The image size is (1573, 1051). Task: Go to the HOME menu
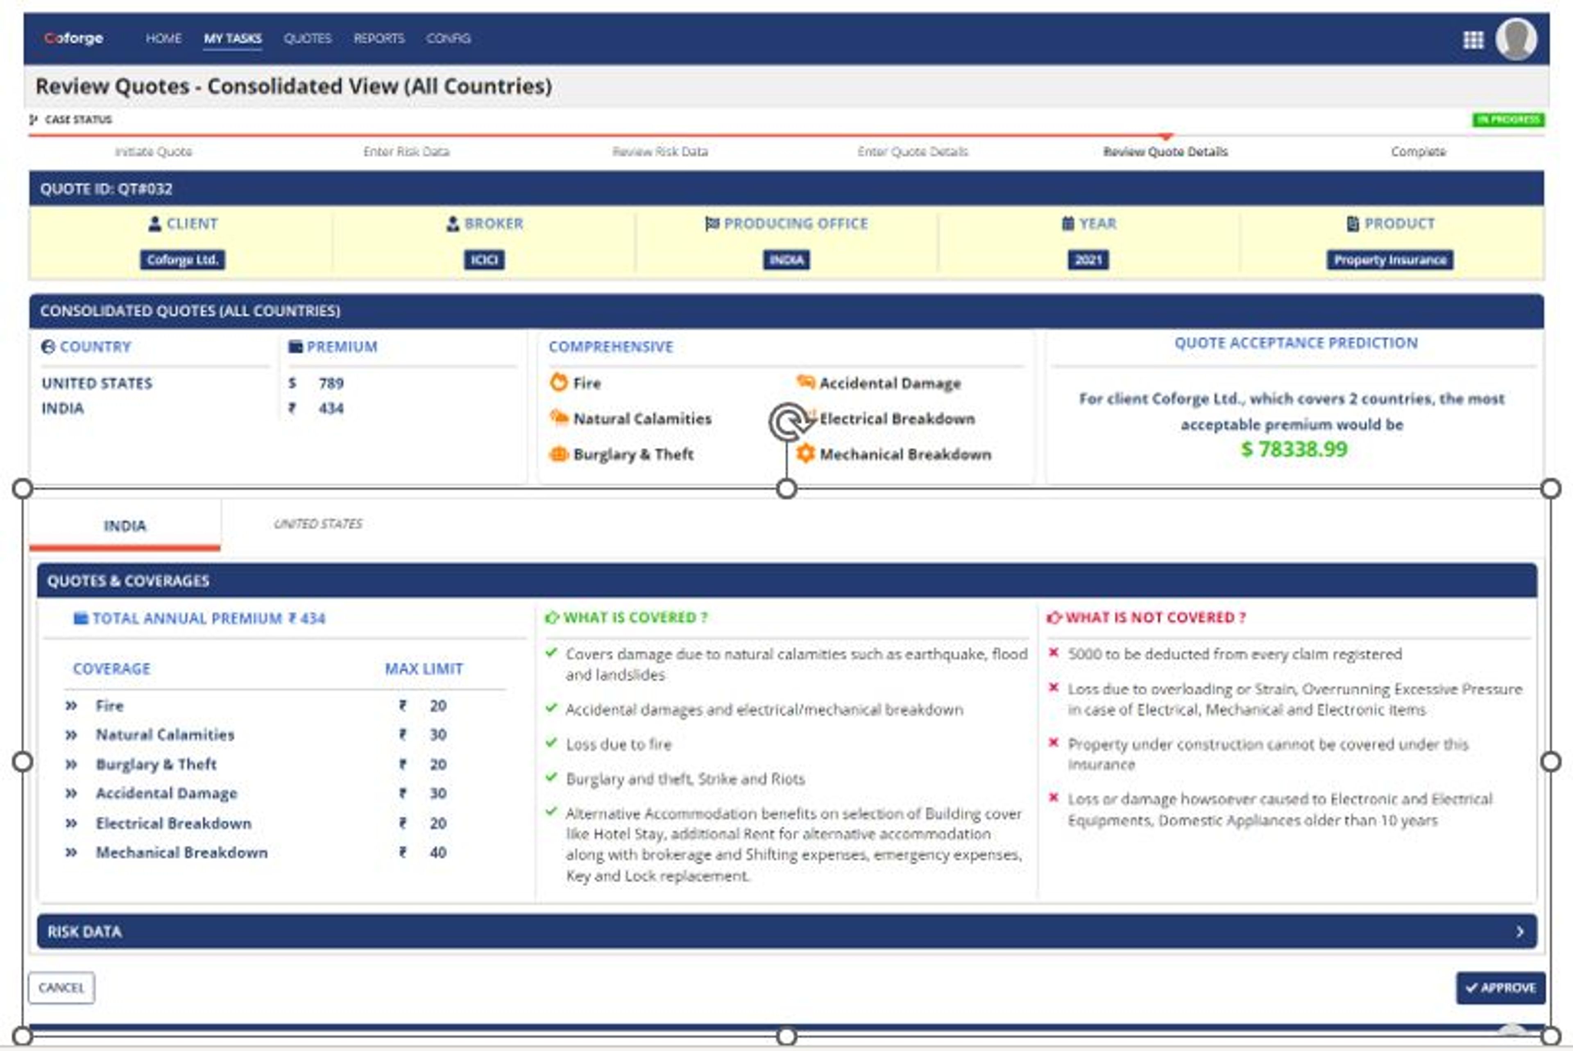[x=163, y=38]
